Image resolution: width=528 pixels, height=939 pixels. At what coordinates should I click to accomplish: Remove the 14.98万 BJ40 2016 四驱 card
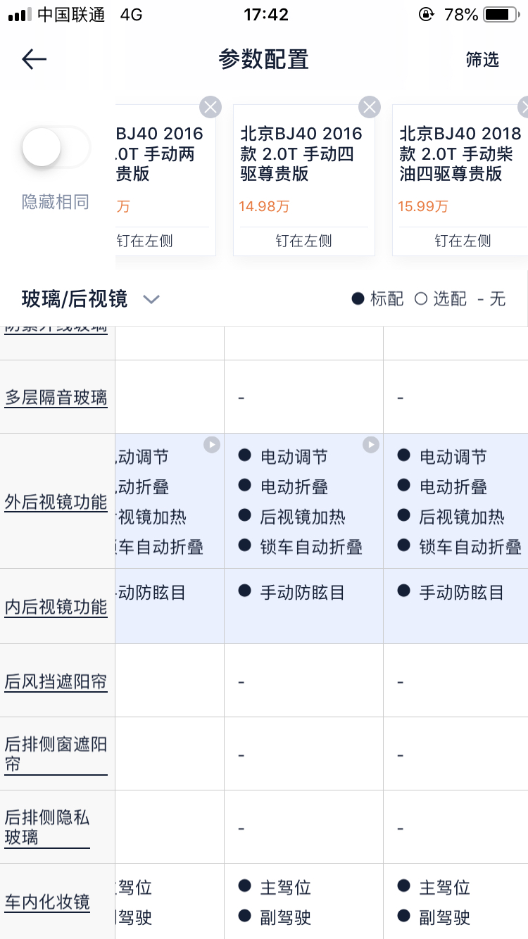tap(370, 107)
